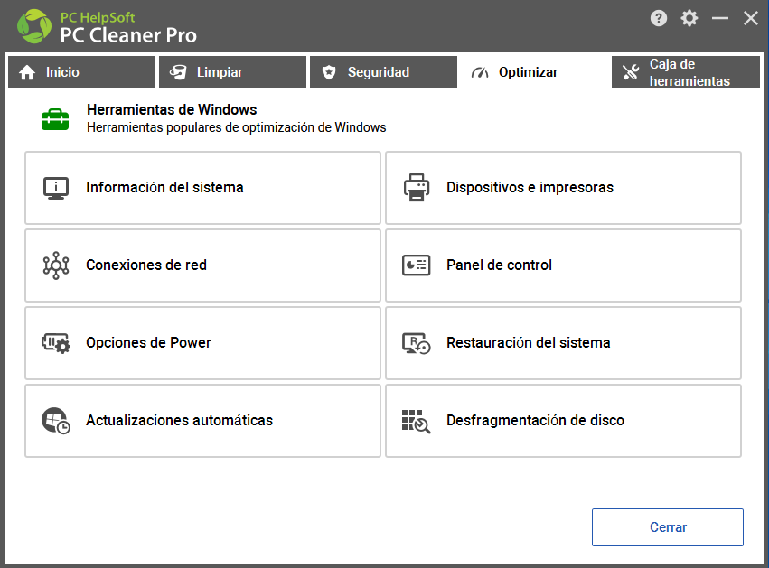This screenshot has width=769, height=568.
Task: Close the PC Cleaner Pro window
Action: [750, 19]
